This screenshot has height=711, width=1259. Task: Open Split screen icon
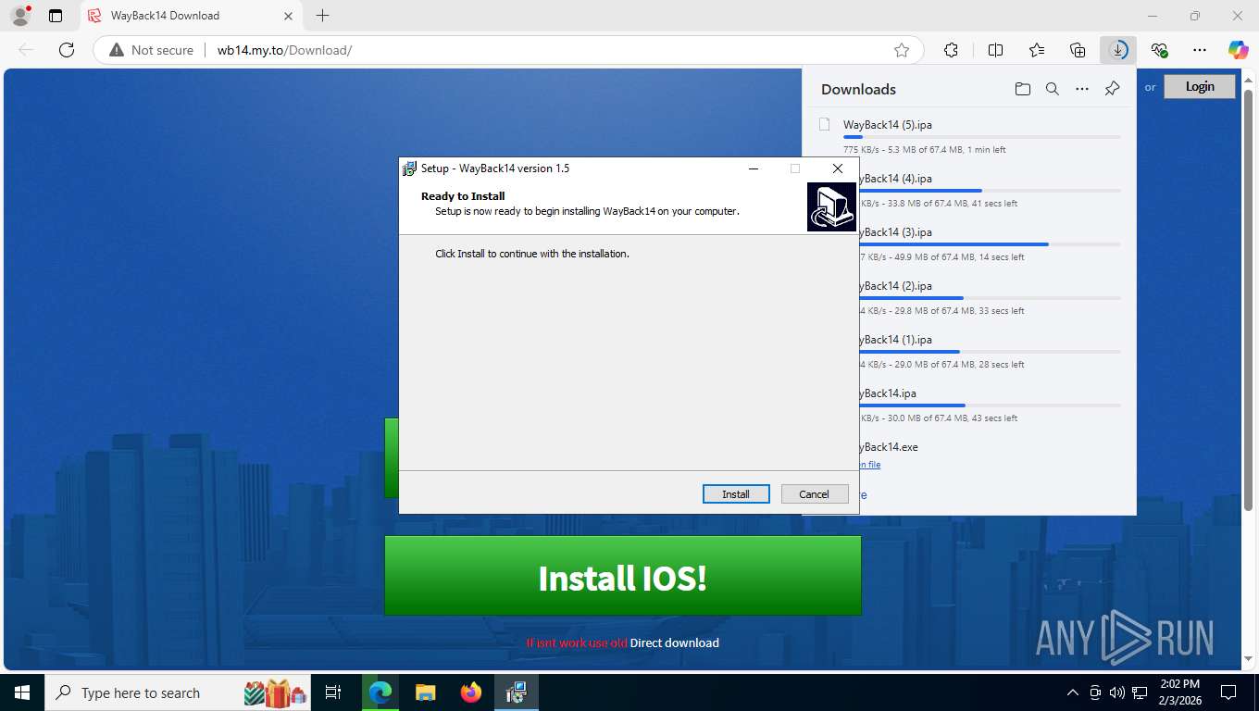(x=995, y=50)
